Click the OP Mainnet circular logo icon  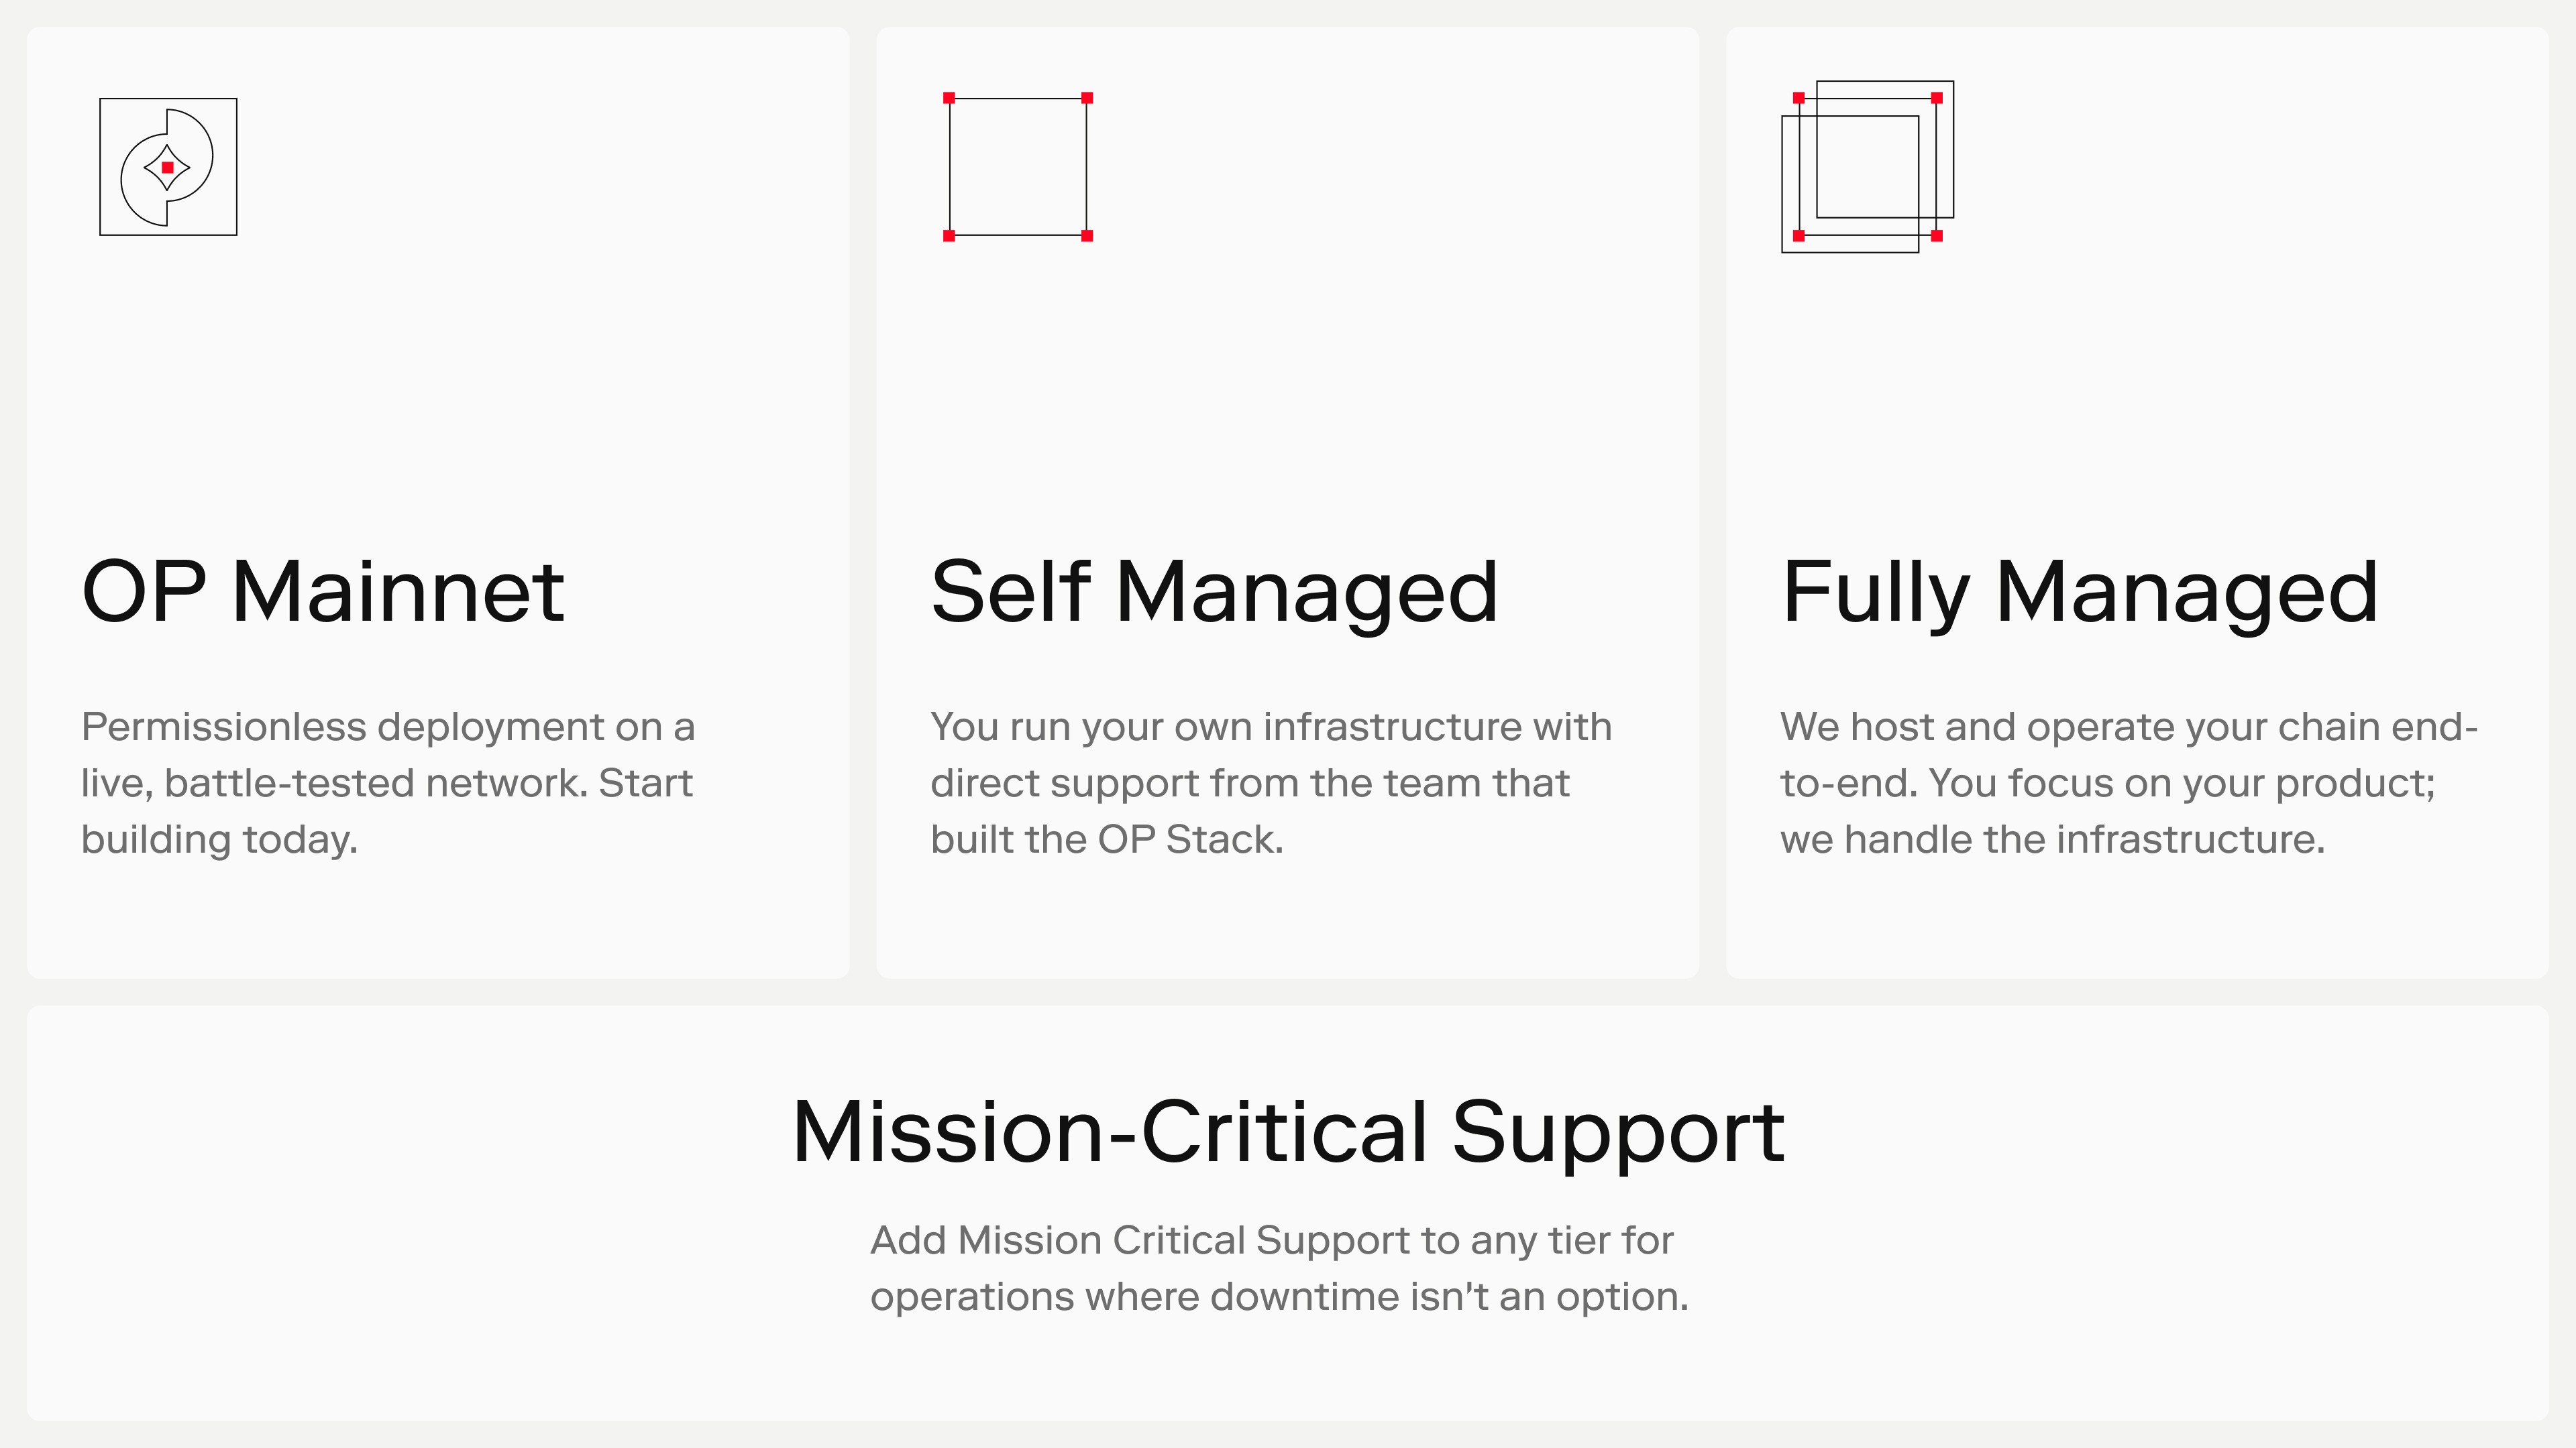tap(168, 167)
